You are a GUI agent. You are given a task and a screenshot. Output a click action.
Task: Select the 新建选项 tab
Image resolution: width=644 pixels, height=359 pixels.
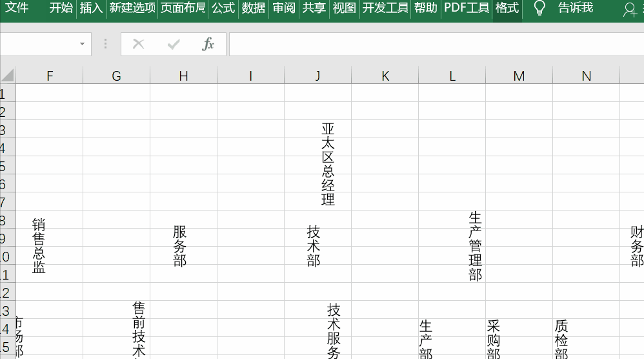click(x=133, y=7)
